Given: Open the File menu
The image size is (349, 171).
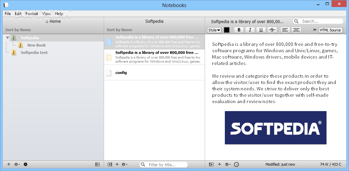Looking at the screenshot, I should [8, 13].
